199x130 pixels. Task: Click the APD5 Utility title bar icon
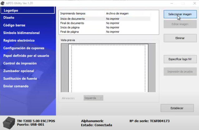(x=2, y=3)
